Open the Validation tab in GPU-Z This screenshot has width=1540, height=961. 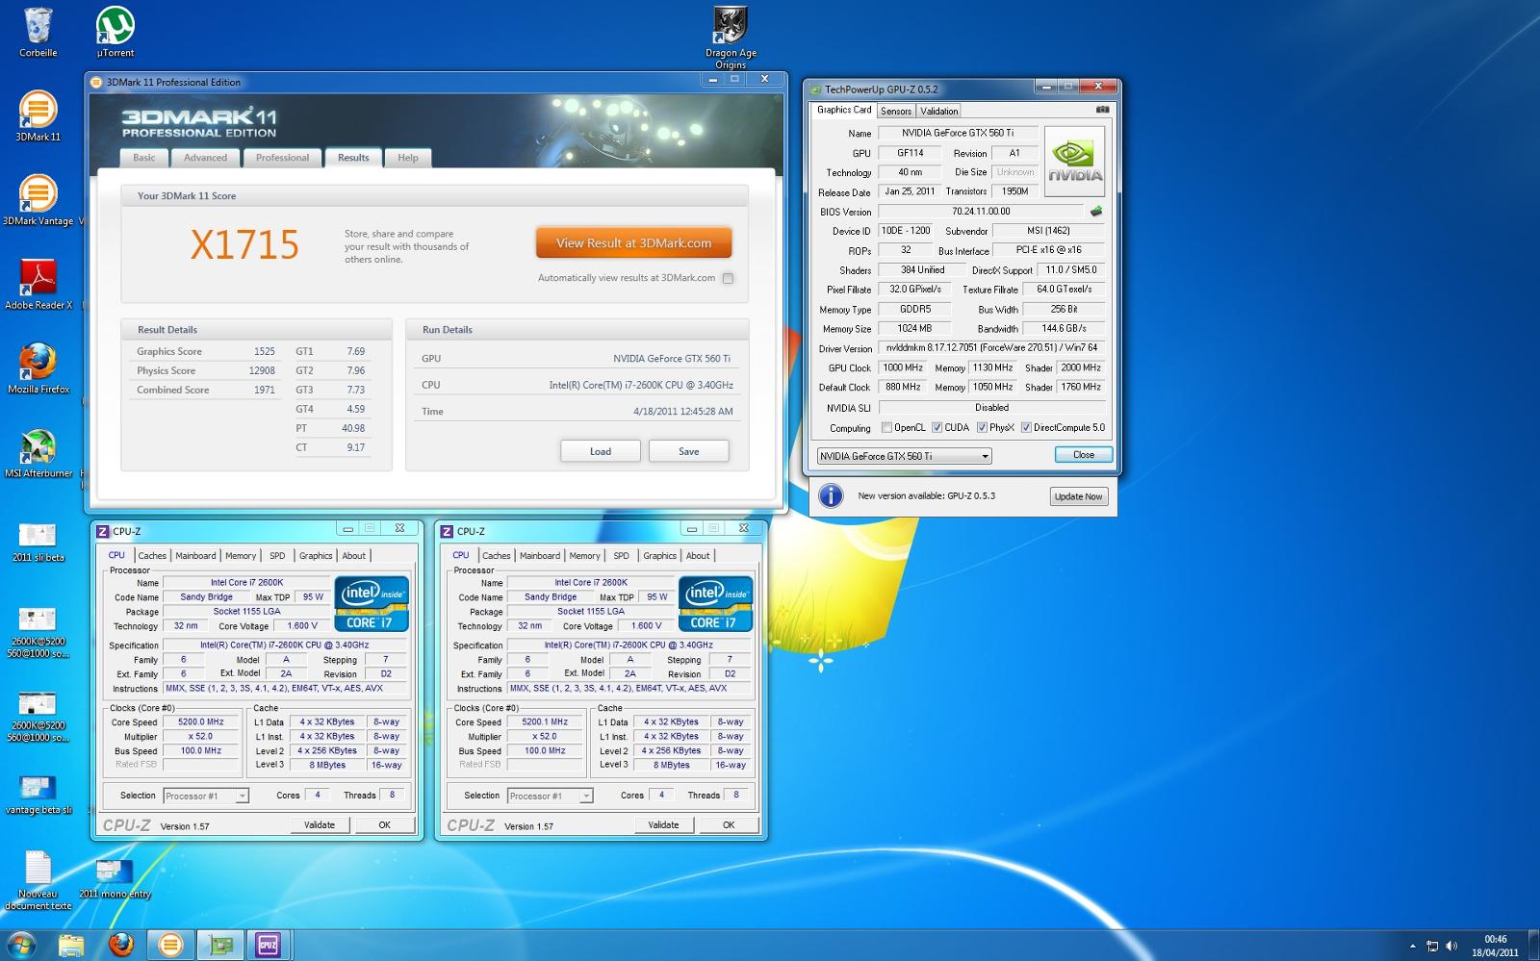(939, 112)
